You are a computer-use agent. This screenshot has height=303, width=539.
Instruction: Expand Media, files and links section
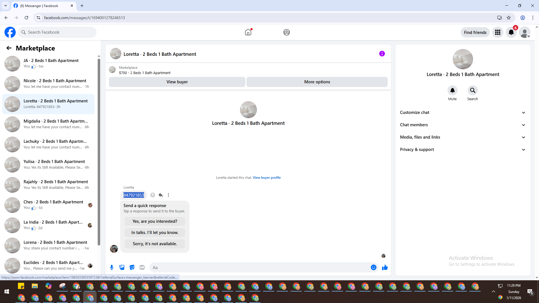click(463, 137)
